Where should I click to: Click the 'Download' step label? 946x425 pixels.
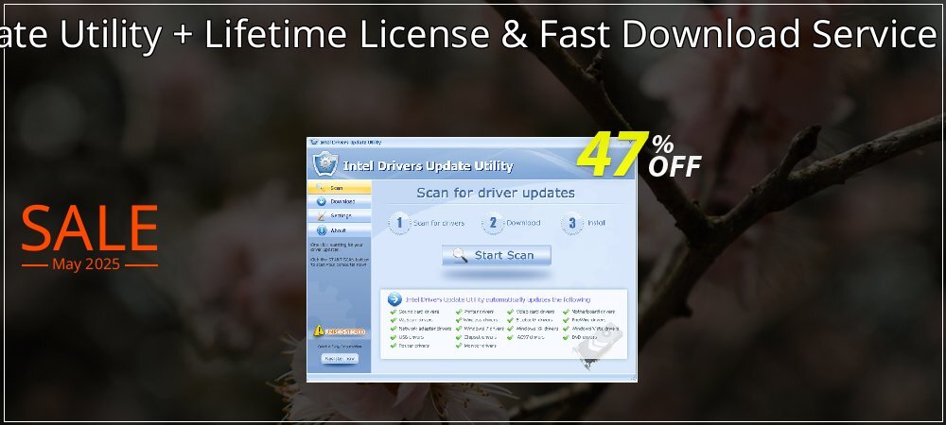[523, 223]
